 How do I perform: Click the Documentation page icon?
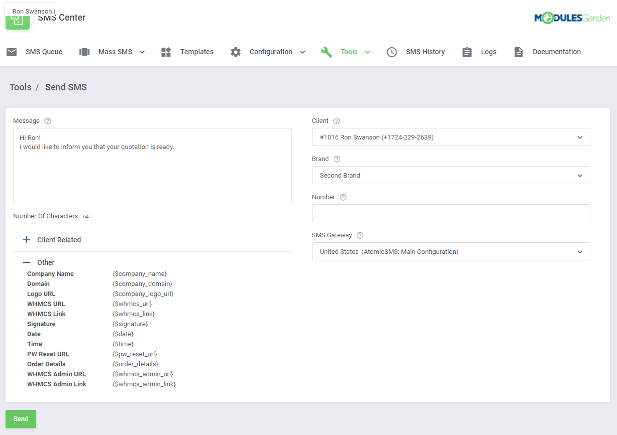click(x=518, y=51)
